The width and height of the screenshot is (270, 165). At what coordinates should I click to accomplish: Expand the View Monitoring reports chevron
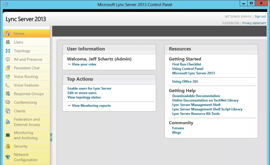(x=69, y=106)
